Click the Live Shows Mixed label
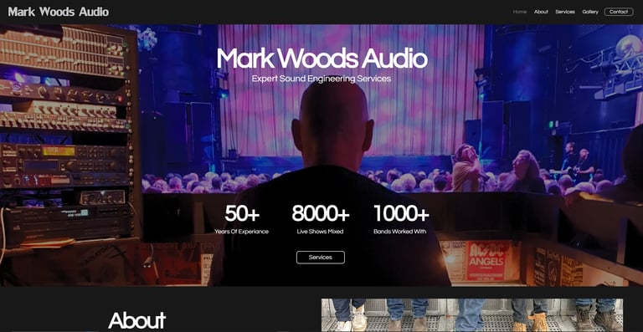 click(321, 232)
